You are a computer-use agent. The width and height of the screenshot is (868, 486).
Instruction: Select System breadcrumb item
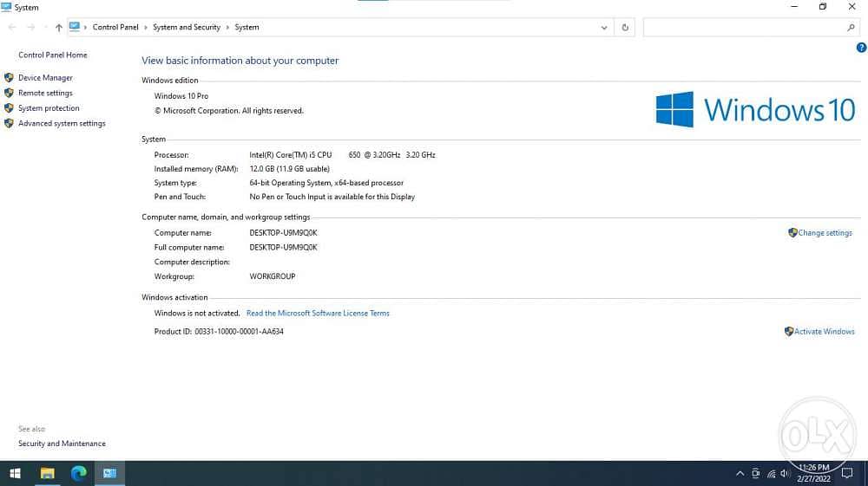coord(247,27)
